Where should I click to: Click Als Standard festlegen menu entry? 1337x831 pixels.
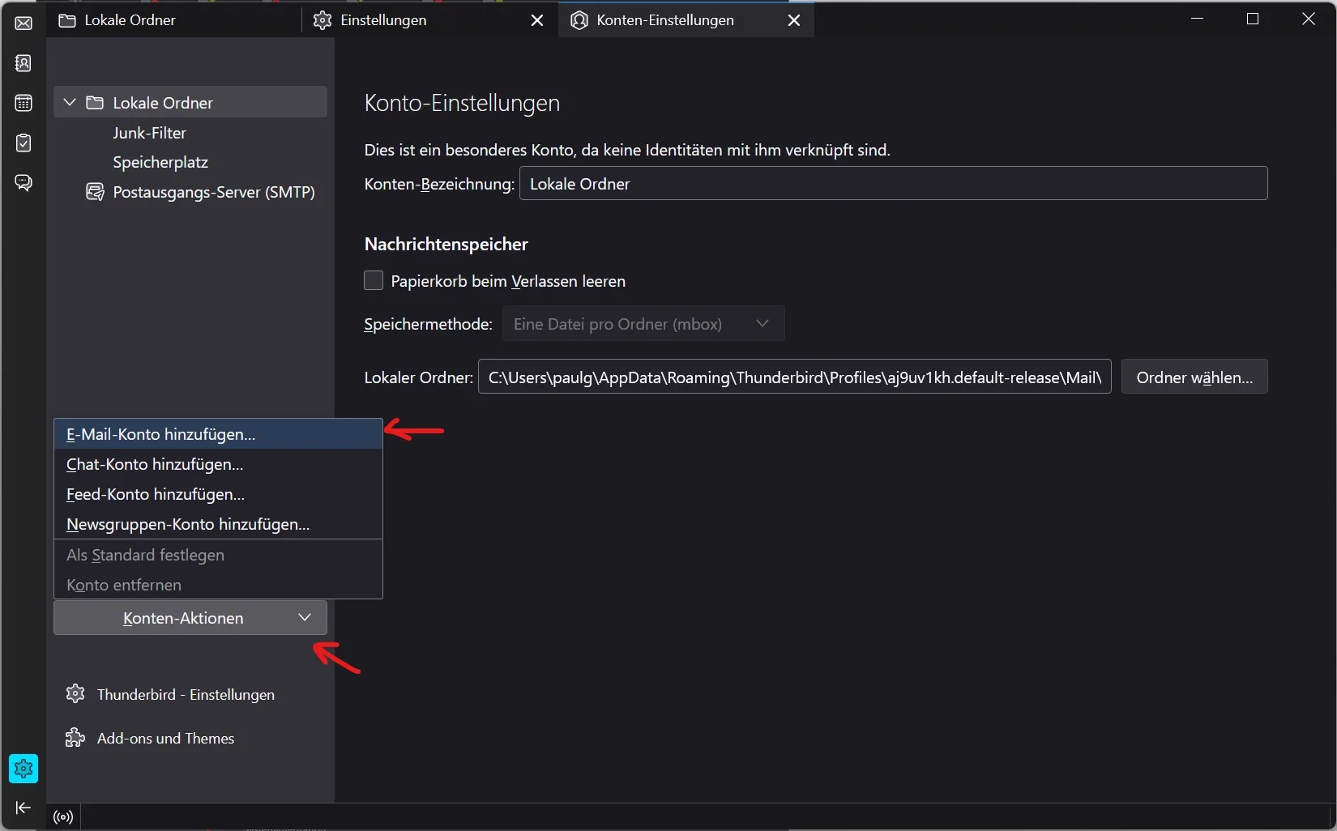(x=218, y=555)
